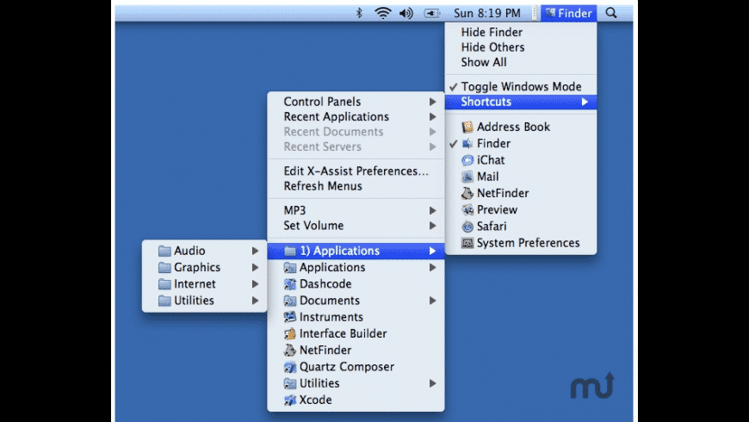
Task: Choose Hide Others
Action: tap(492, 47)
